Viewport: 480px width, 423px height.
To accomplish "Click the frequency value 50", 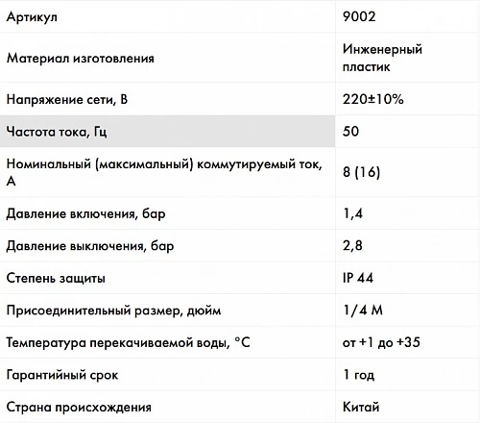I will 350,131.
